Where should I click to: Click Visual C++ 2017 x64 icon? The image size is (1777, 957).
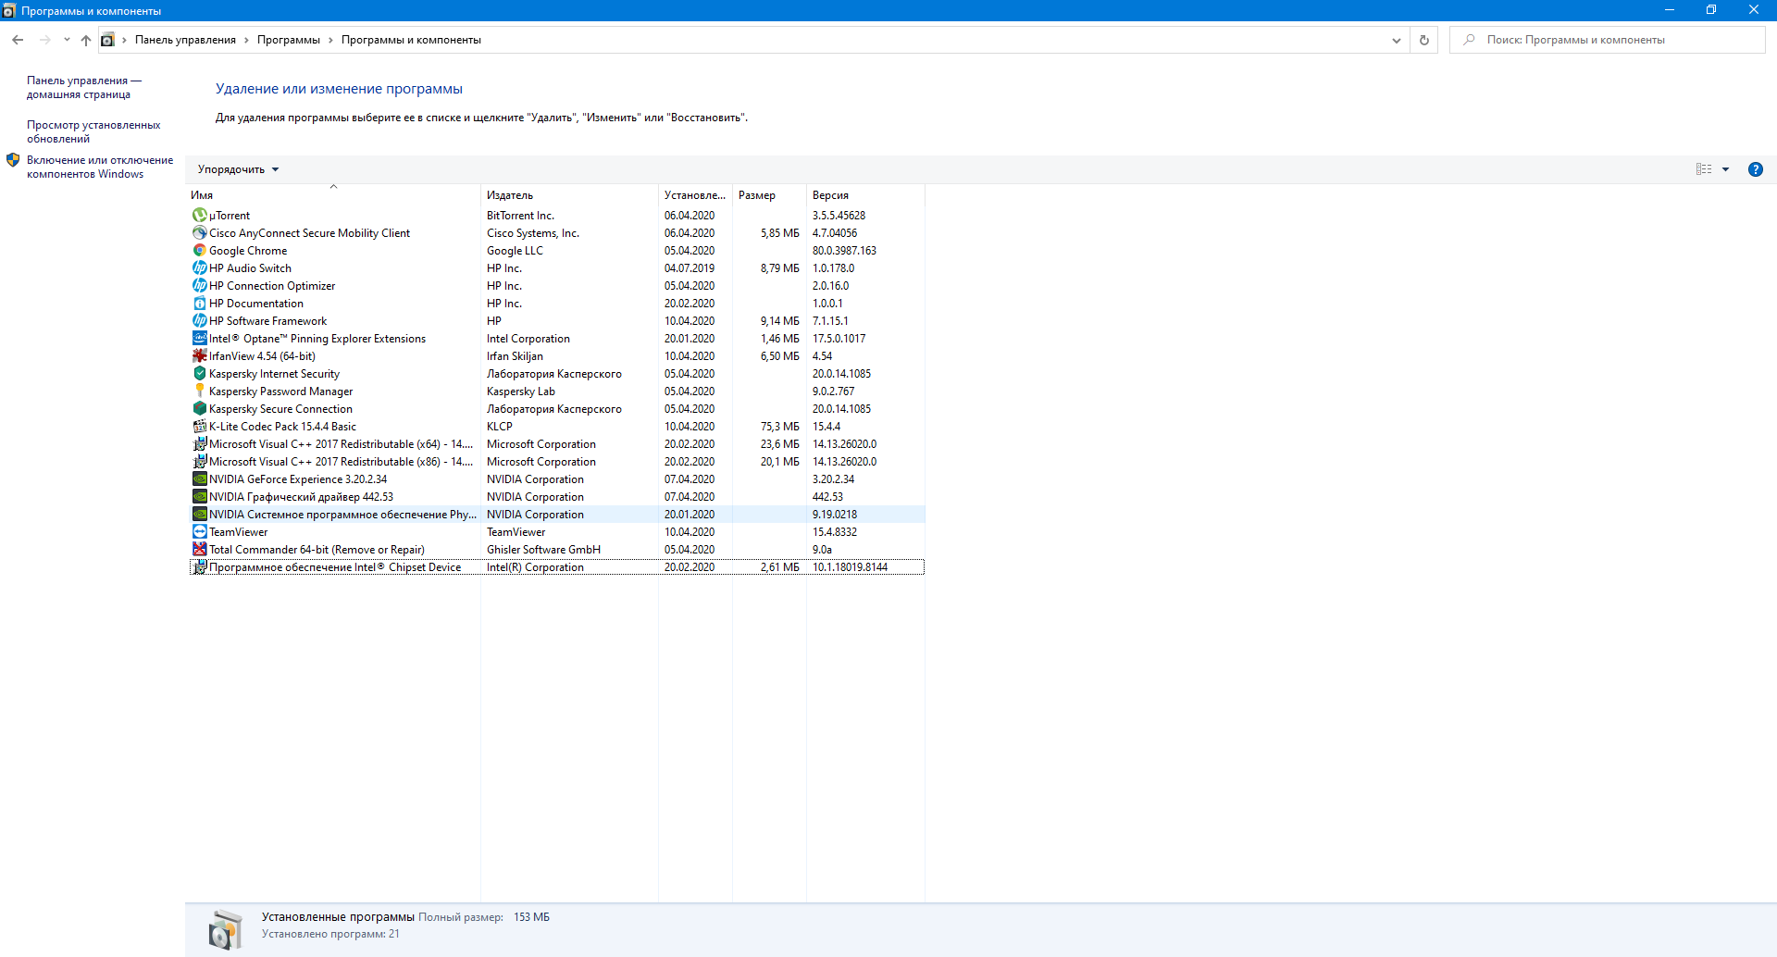(199, 444)
